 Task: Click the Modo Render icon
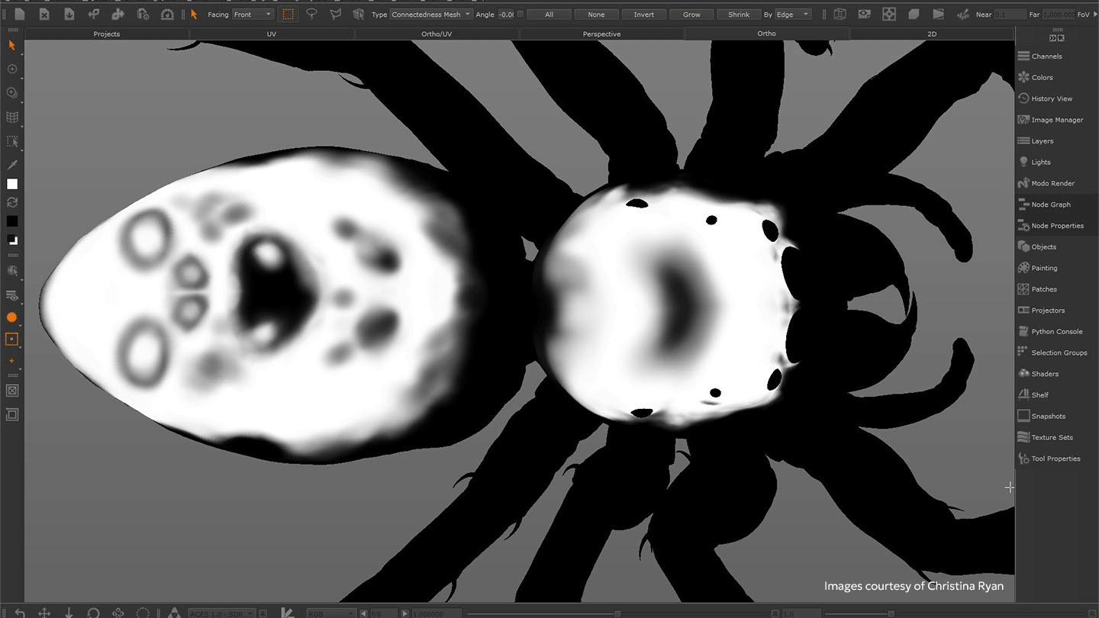coord(1023,183)
